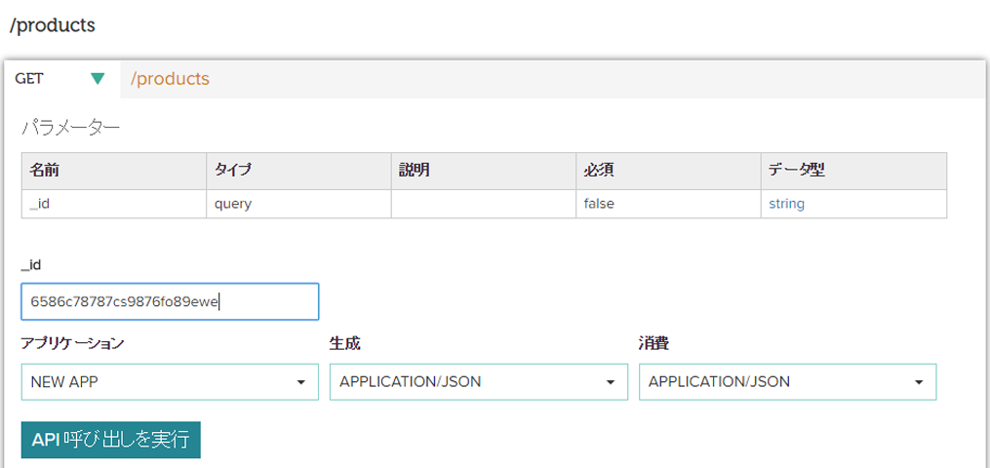Viewport: 990px width, 468px height.
Task: Click the /products heading at the top
Action: 53,25
